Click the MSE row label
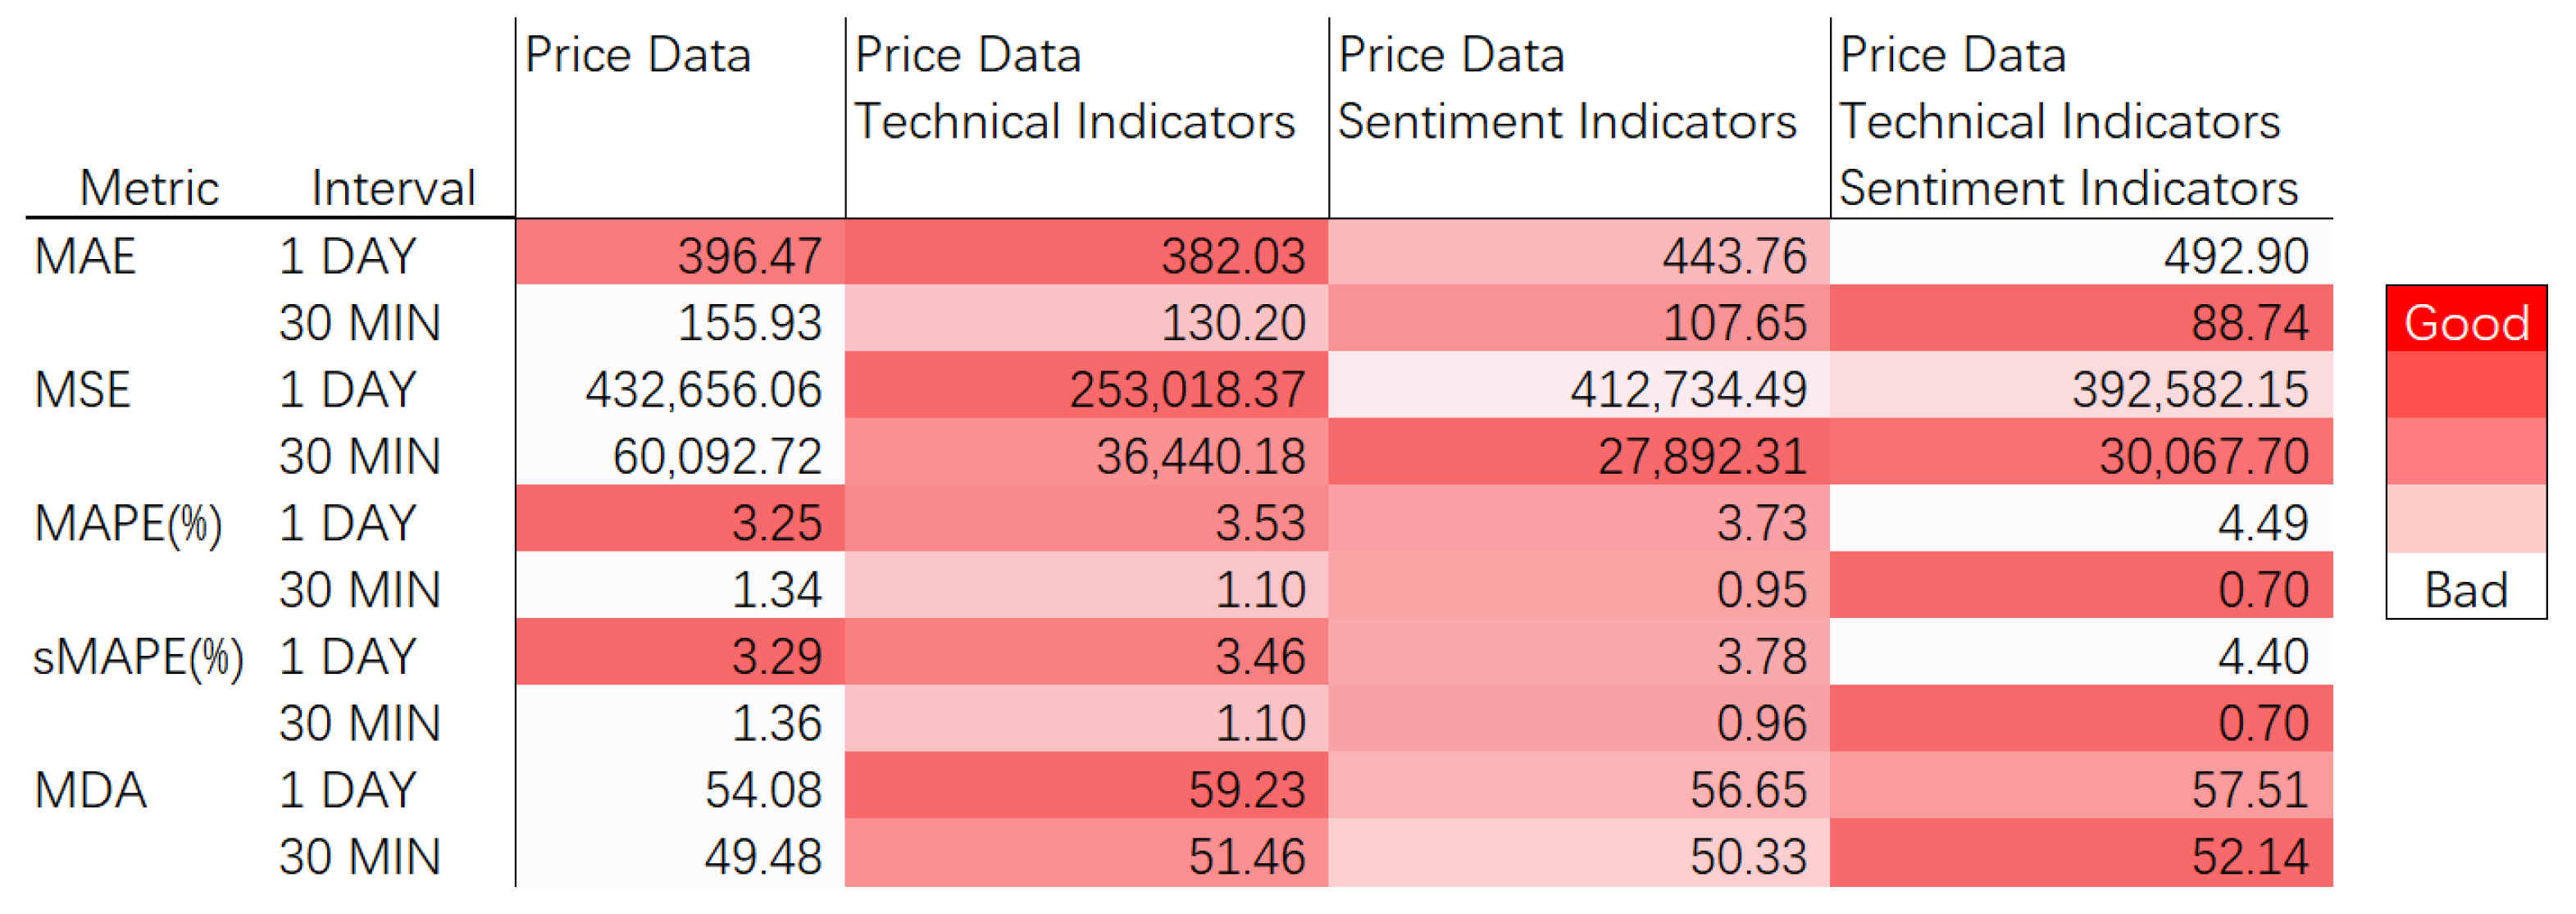The width and height of the screenshot is (2576, 914). pyautogui.click(x=83, y=389)
